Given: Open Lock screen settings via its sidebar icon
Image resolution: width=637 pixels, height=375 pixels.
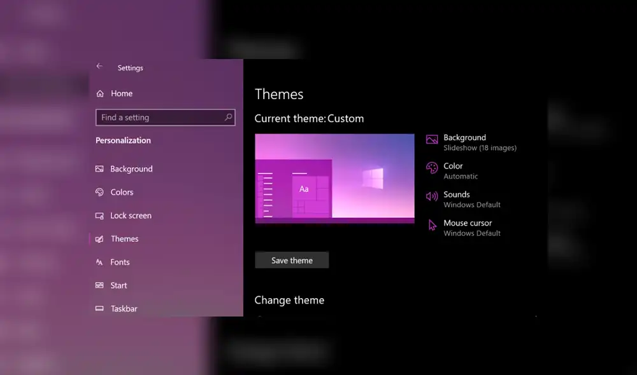Looking at the screenshot, I should 99,215.
